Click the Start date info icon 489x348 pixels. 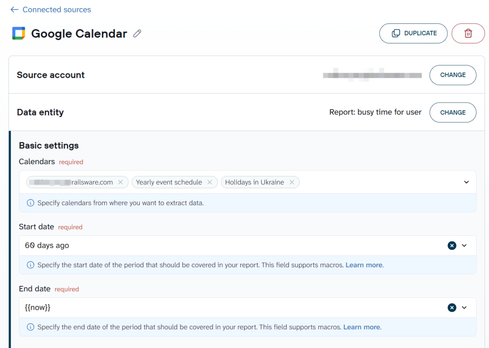[30, 265]
